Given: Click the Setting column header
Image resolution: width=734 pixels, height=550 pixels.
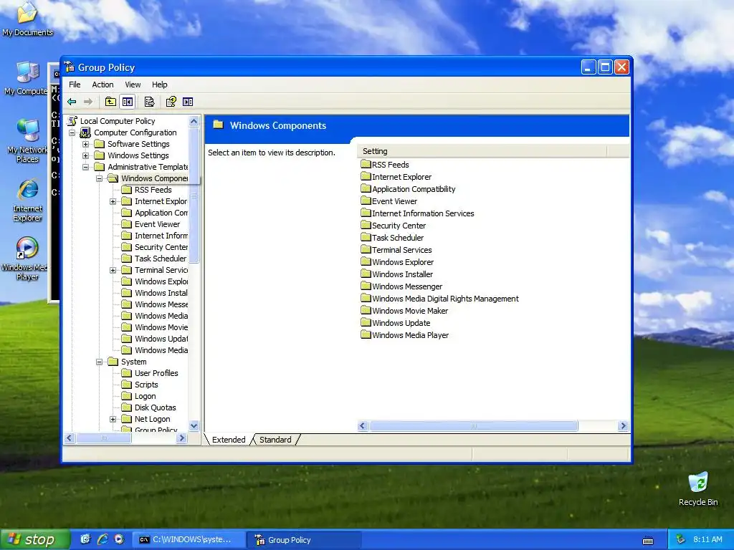Looking at the screenshot, I should click(x=482, y=151).
